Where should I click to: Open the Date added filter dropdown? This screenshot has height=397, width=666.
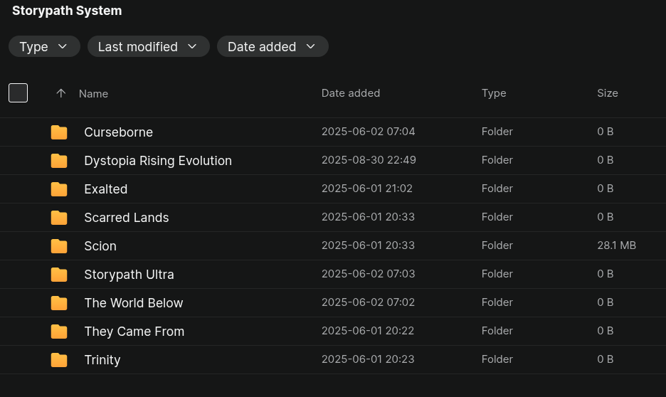point(273,46)
